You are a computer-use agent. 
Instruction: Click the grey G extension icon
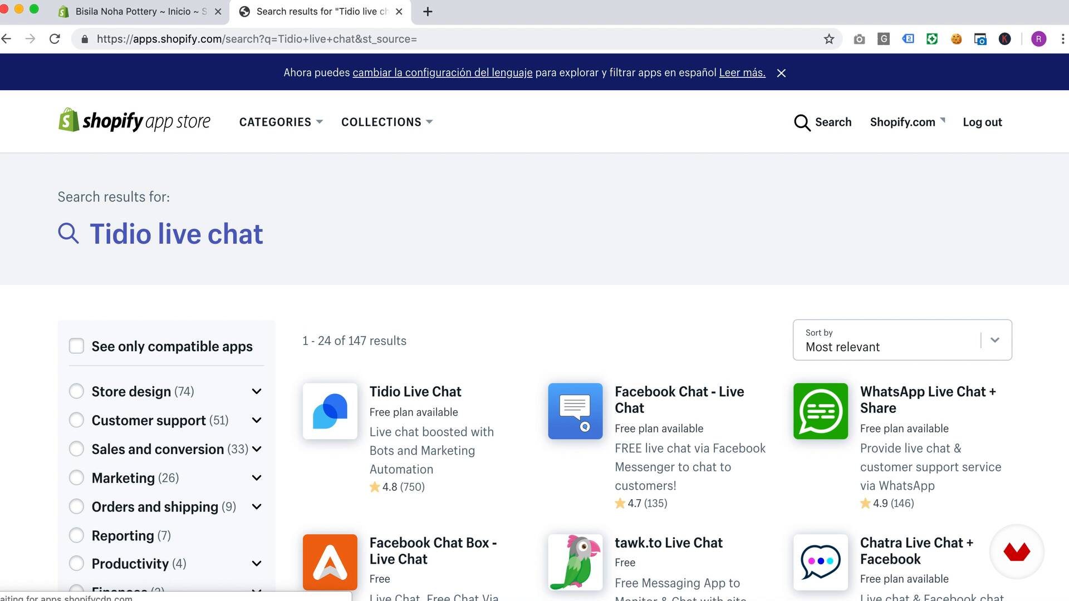coord(884,39)
